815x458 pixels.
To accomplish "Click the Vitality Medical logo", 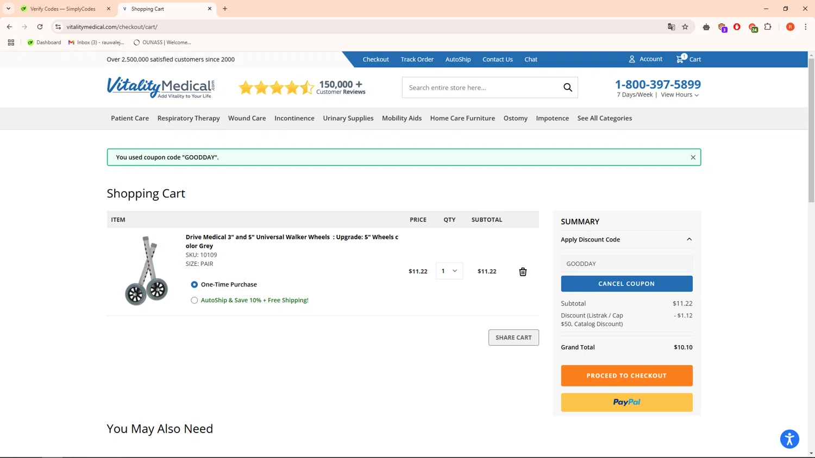I will pyautogui.click(x=161, y=87).
